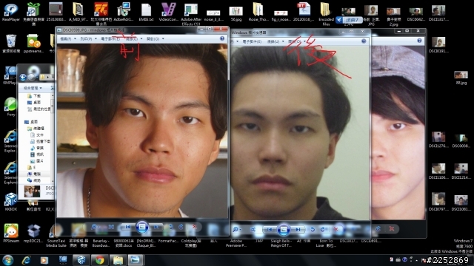474x266 pixels.
Task: Go to previous photo in DSC0599.JPG viewer
Action: pos(127,227)
